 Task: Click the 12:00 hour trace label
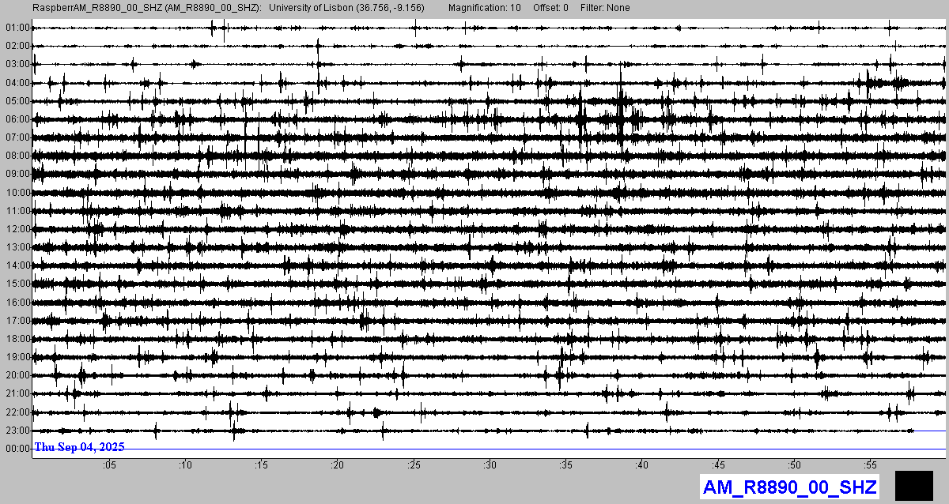17,229
